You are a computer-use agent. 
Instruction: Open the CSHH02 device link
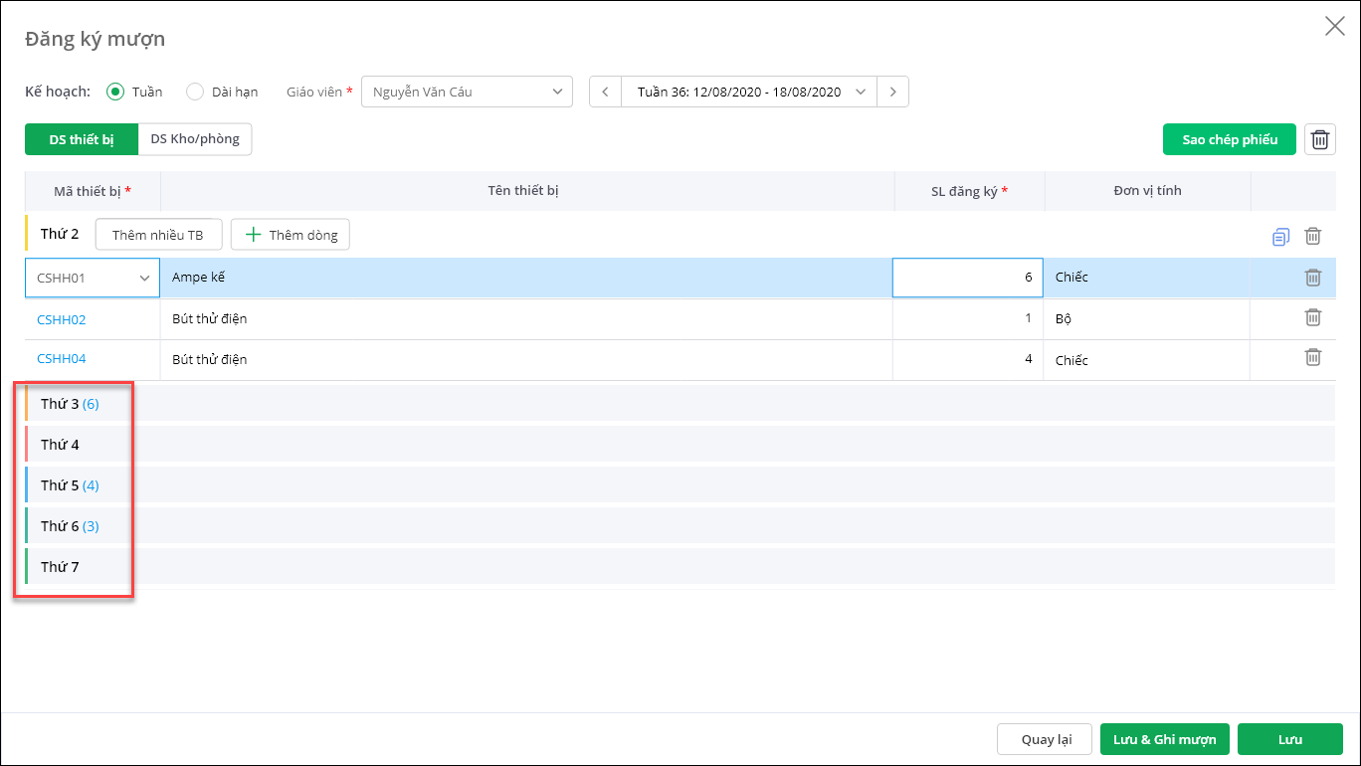(62, 319)
